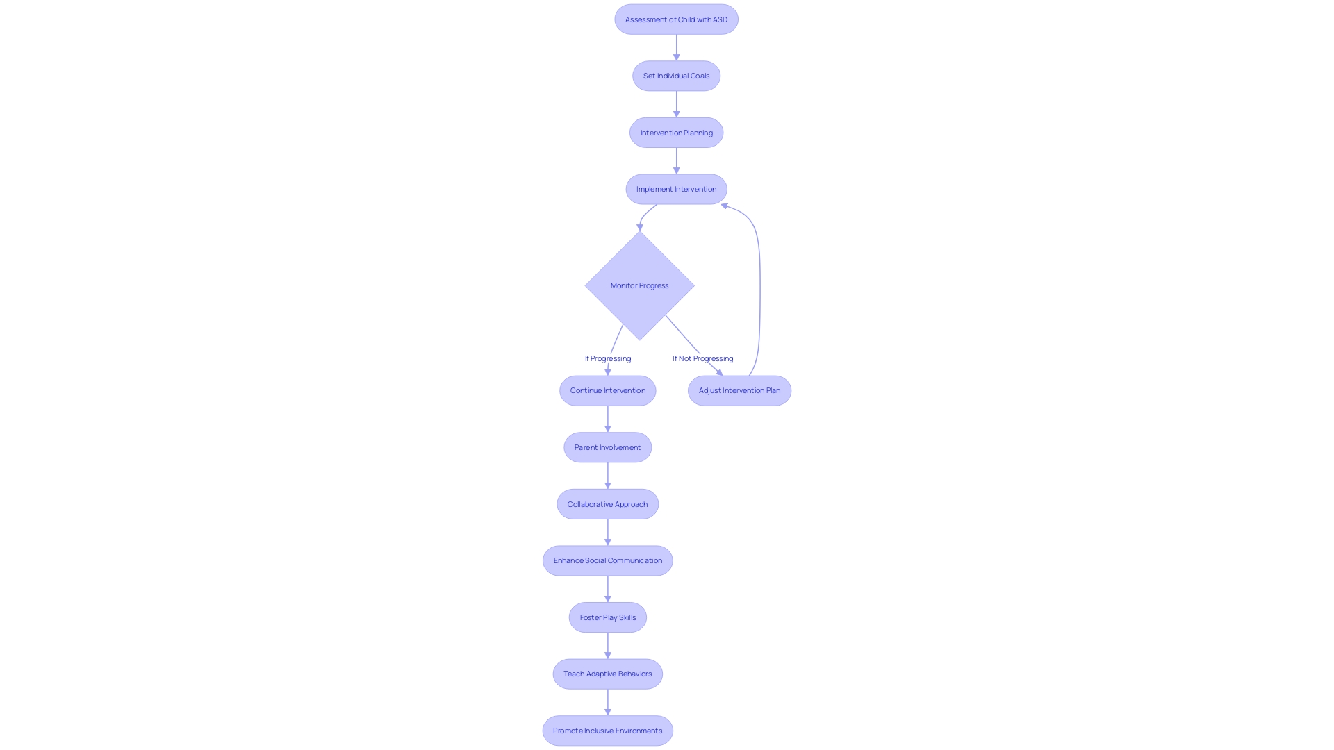Screen dimensions: 1334x750
Task: Toggle the Parent Involvement step
Action: click(x=607, y=447)
